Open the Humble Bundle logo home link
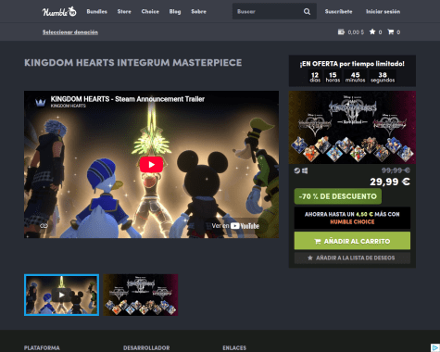Viewport: 440px width, 352px height. pos(59,11)
